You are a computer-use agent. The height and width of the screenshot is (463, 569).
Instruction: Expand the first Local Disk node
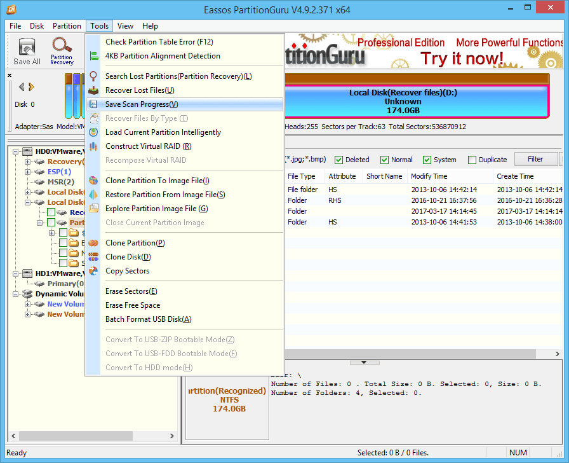[x=27, y=192]
